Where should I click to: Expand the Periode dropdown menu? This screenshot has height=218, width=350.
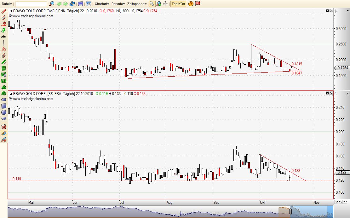[118, 4]
